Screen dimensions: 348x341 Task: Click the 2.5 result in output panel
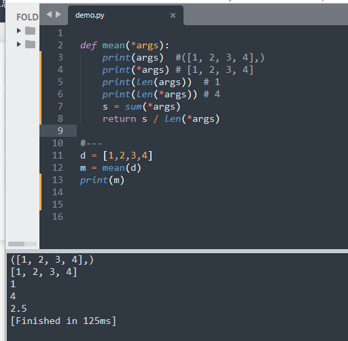[18, 308]
